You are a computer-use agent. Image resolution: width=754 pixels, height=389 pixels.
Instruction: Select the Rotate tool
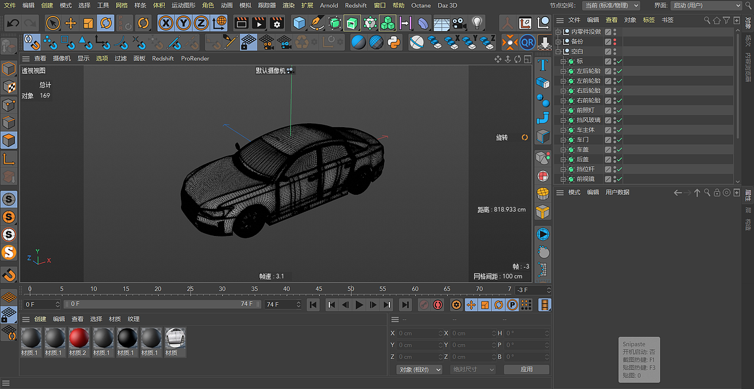pyautogui.click(x=105, y=23)
